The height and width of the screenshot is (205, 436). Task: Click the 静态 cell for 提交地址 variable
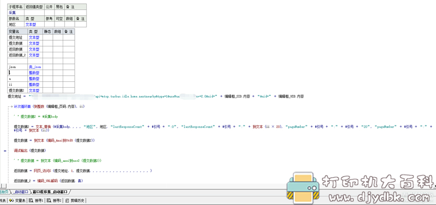(48, 37)
